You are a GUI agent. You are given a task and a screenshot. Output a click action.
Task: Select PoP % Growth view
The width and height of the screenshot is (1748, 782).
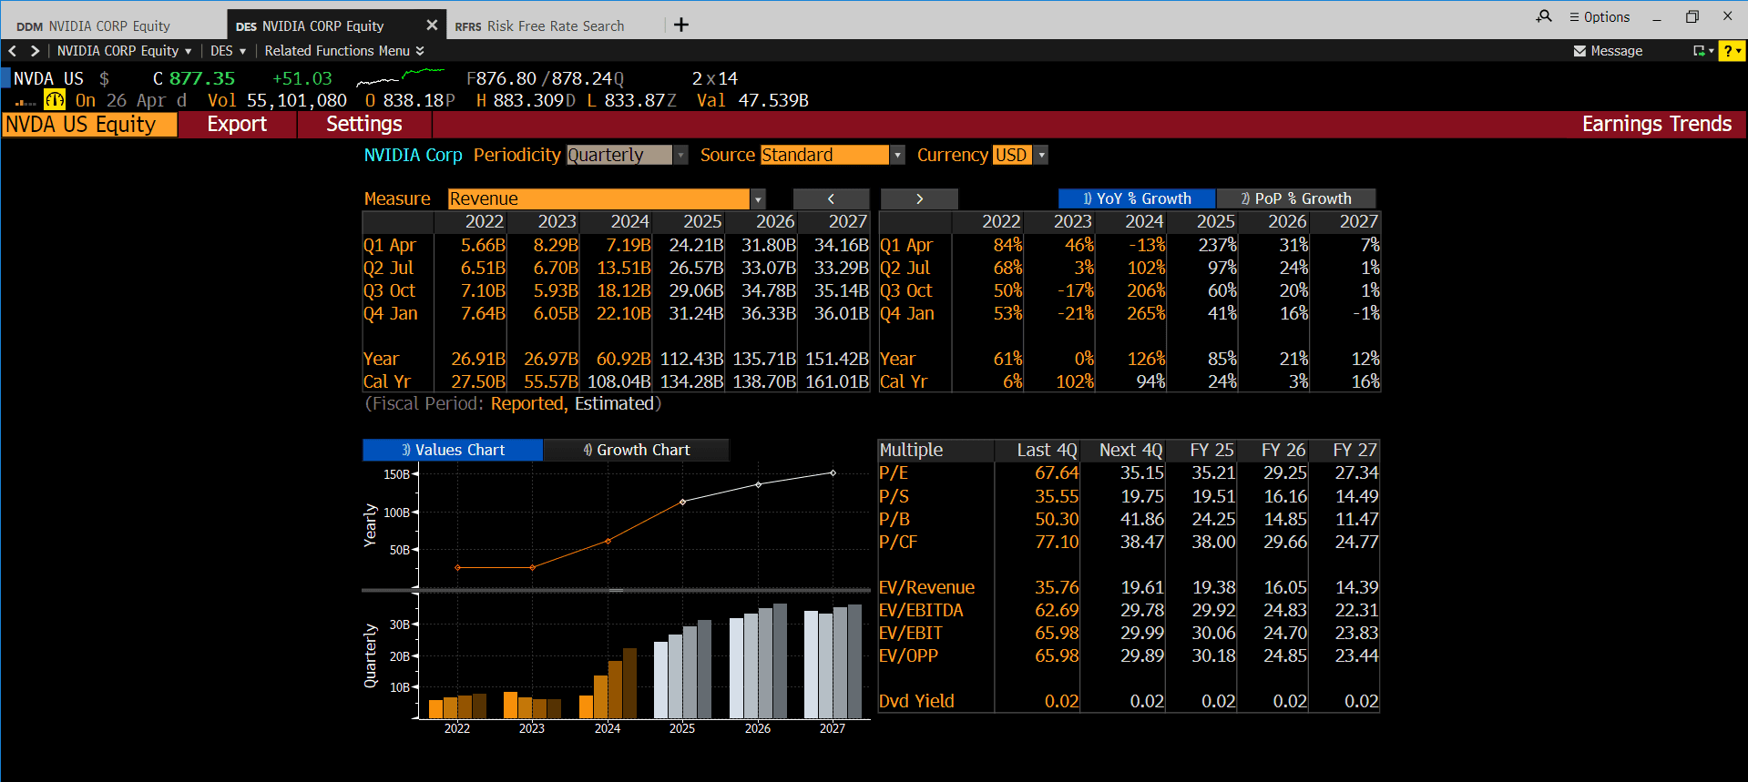point(1296,198)
